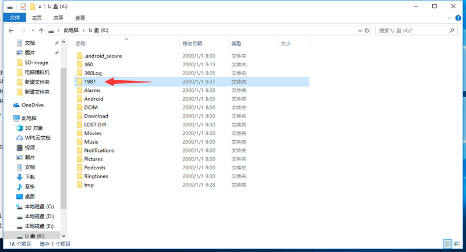466x252 pixels.
Task: Select the Notifications folder icon
Action: click(x=79, y=151)
